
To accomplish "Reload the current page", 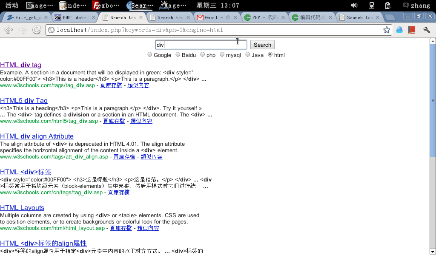I will [37, 30].
